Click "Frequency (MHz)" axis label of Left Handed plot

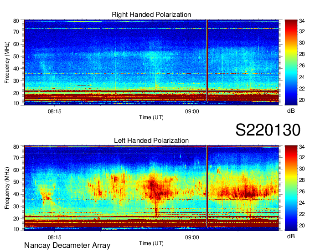[7, 188]
